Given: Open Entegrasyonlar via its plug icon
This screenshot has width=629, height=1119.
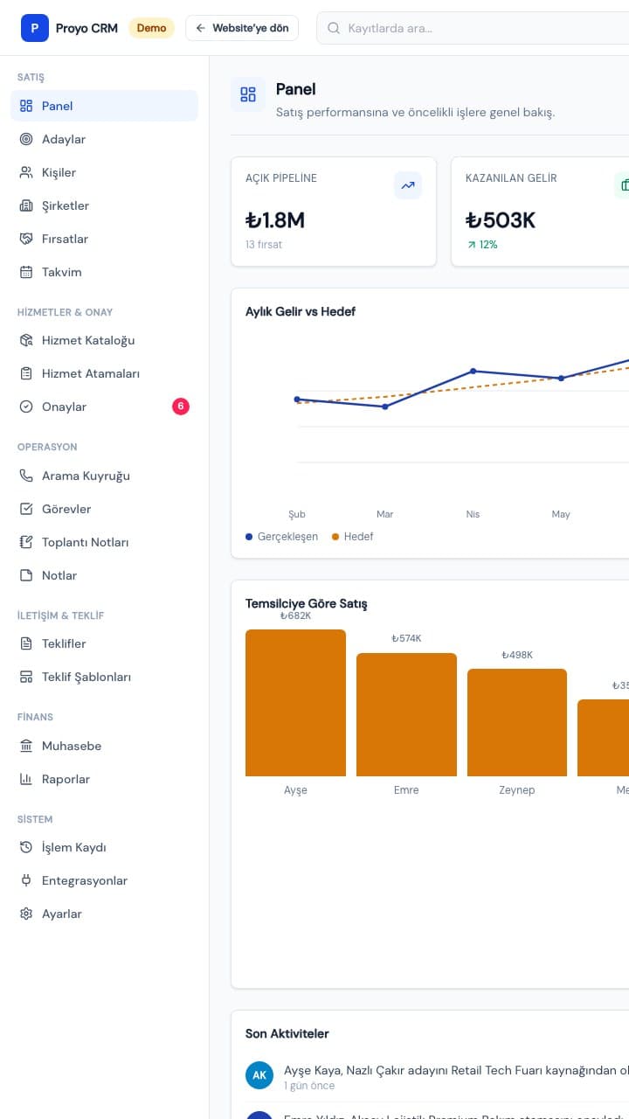Looking at the screenshot, I should click(26, 880).
